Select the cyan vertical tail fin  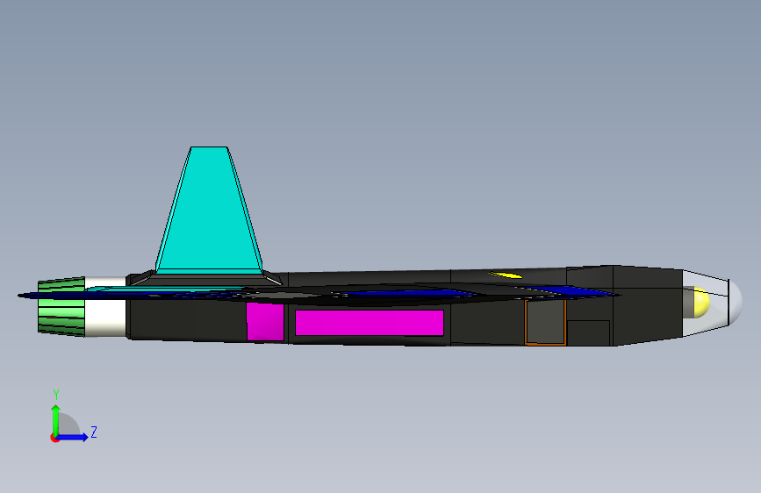coord(209,210)
